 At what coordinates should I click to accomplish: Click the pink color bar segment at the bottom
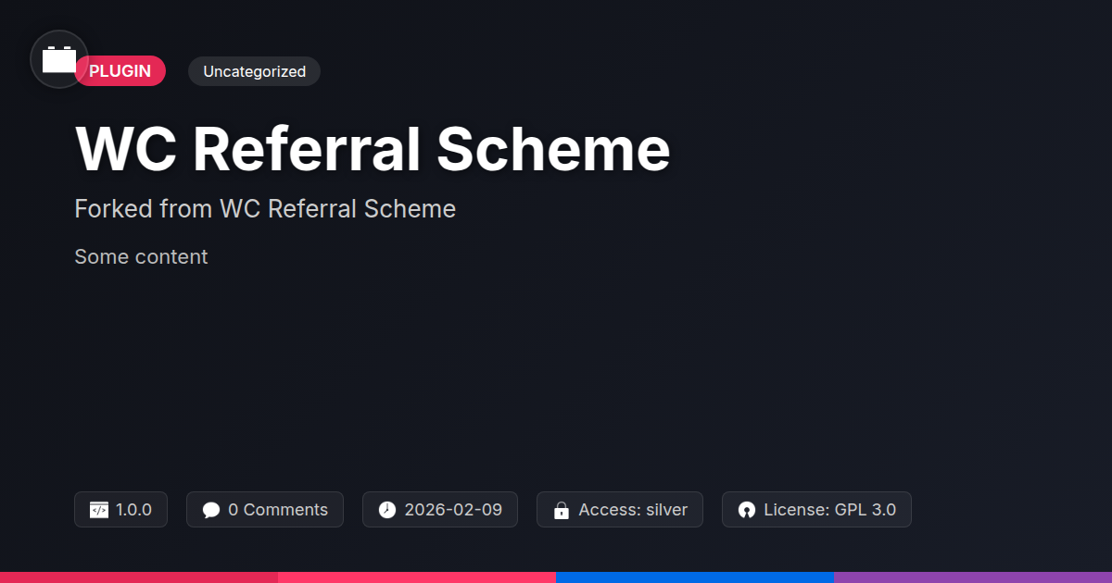click(417, 577)
